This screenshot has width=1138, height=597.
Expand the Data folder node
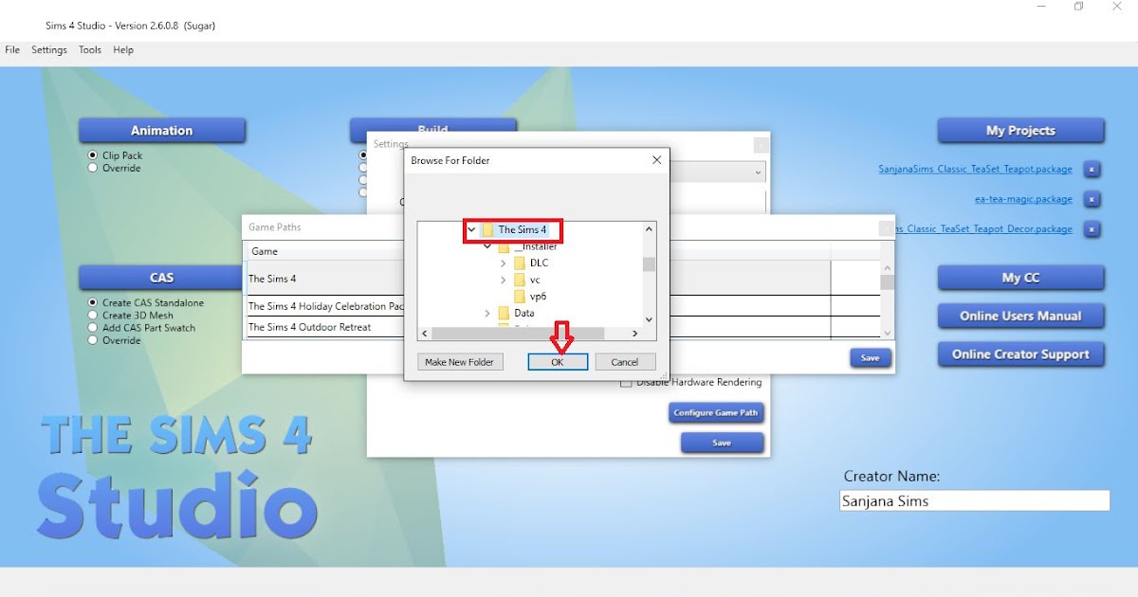(487, 313)
